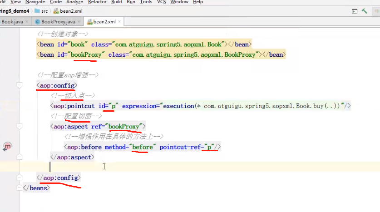
Task: Open the Tools menu
Action: pos(146,2)
